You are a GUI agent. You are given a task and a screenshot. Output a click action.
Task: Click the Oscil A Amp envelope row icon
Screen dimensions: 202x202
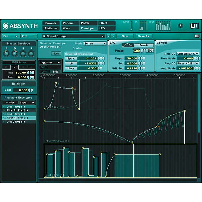pos(4,107)
